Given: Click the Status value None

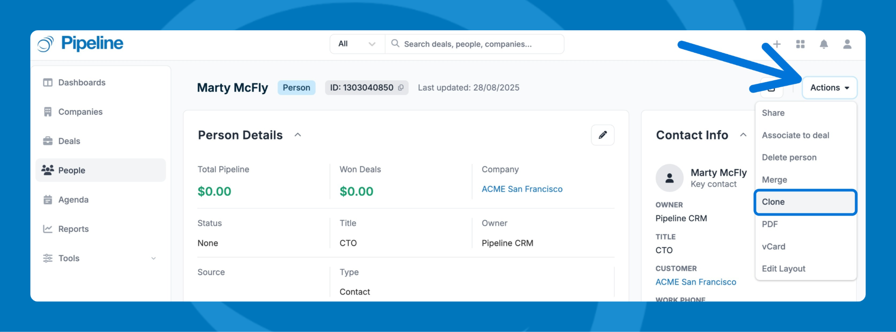Looking at the screenshot, I should (208, 243).
